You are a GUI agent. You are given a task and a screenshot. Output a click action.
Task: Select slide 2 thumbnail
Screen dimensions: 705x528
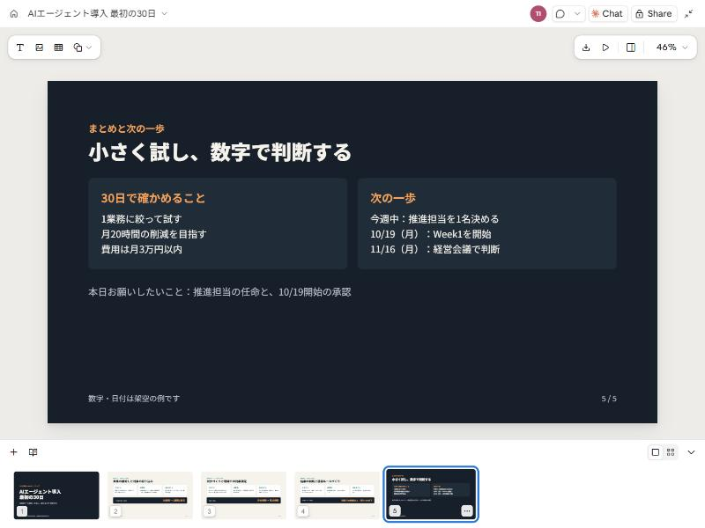tap(150, 495)
